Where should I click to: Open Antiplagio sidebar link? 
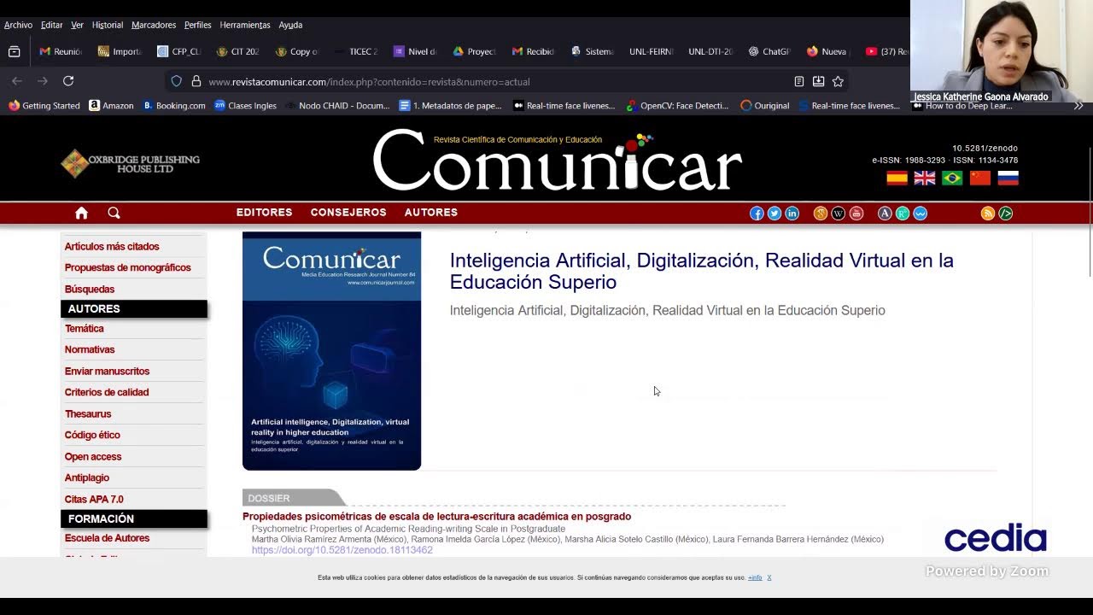[87, 477]
